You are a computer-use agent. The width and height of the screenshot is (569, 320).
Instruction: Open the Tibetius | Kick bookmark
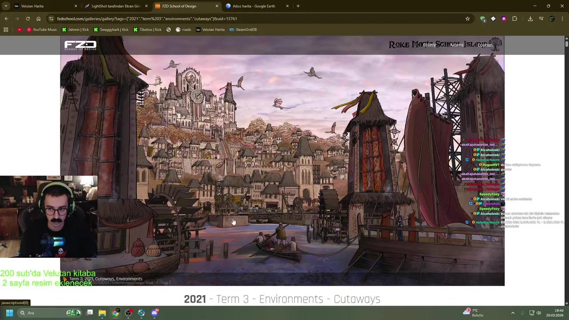click(x=148, y=29)
